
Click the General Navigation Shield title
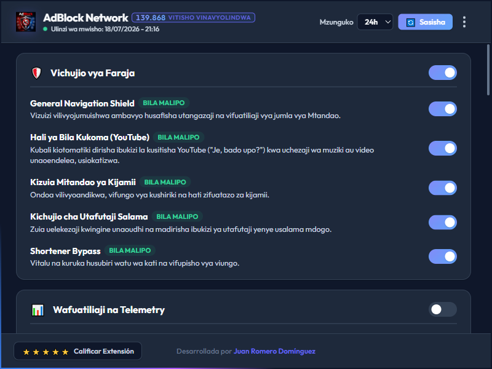(x=82, y=103)
